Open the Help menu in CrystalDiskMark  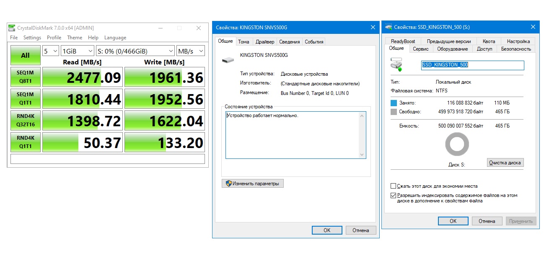click(x=93, y=38)
